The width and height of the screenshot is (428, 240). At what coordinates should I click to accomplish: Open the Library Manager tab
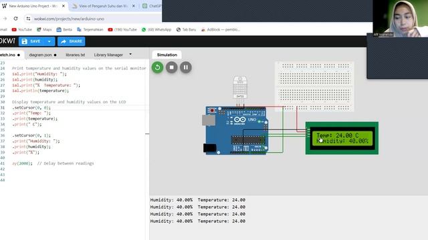(108, 55)
